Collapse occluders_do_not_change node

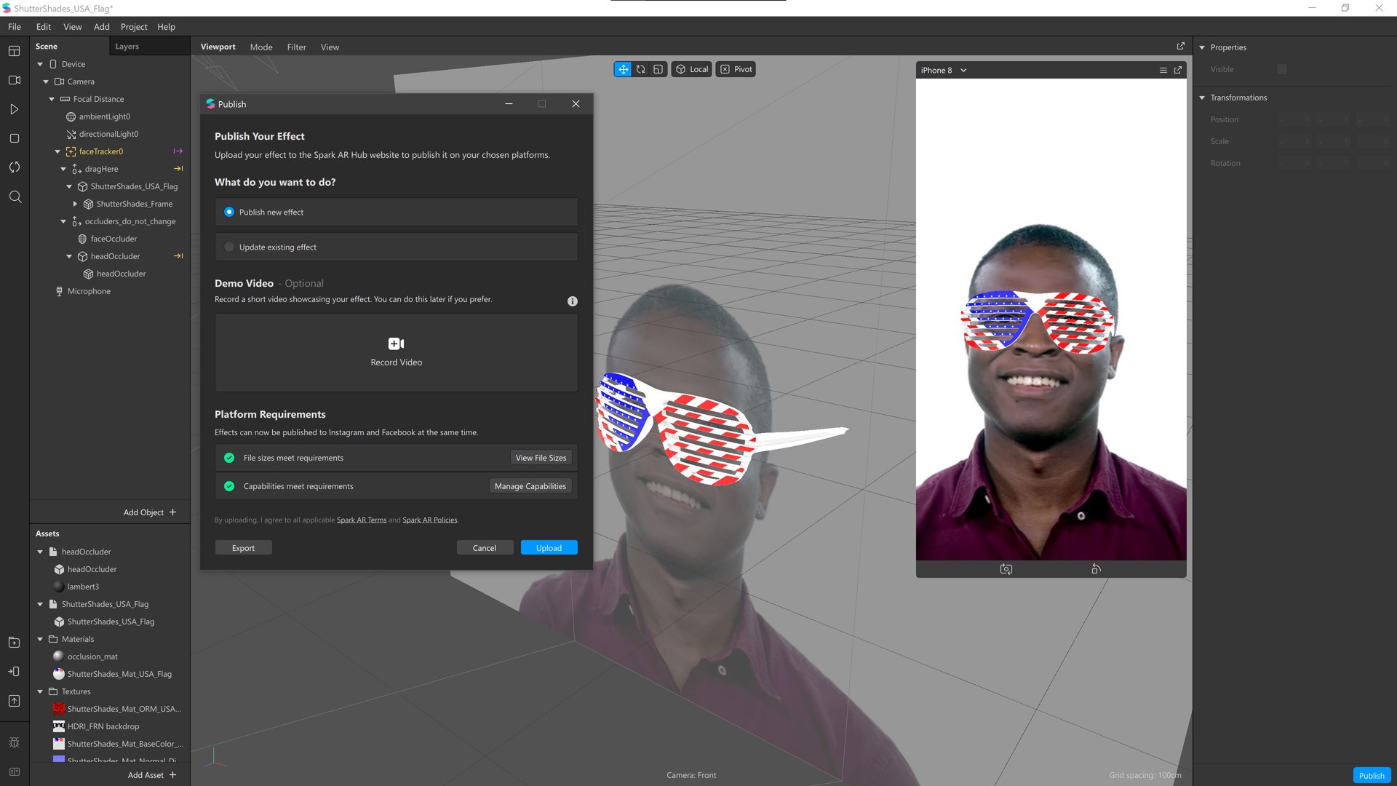point(63,221)
